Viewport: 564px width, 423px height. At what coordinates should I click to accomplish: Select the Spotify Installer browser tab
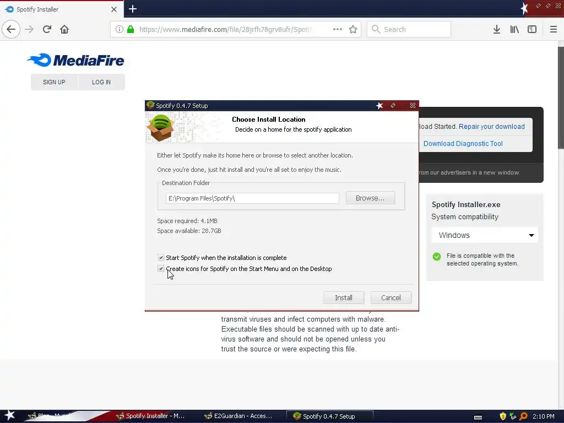[x=62, y=9]
